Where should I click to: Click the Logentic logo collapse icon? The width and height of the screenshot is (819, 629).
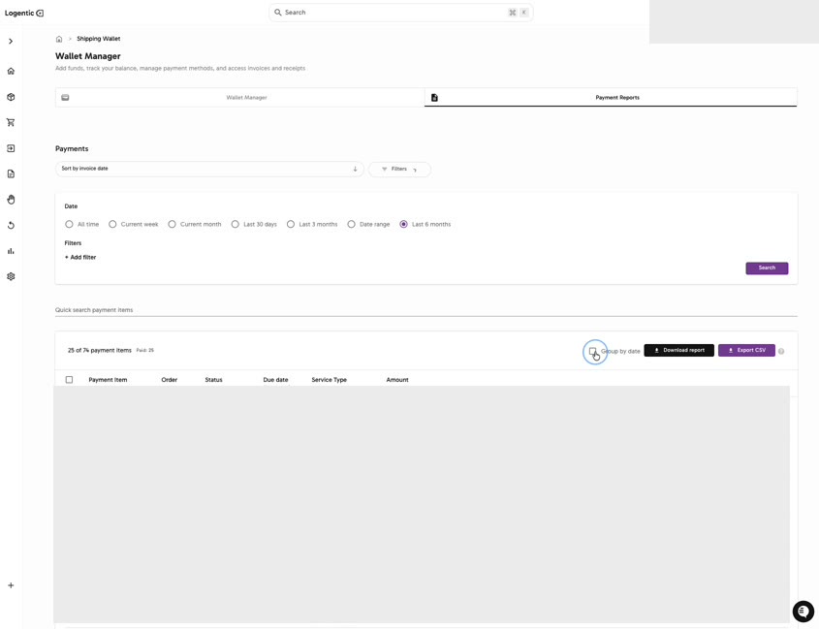[40, 13]
